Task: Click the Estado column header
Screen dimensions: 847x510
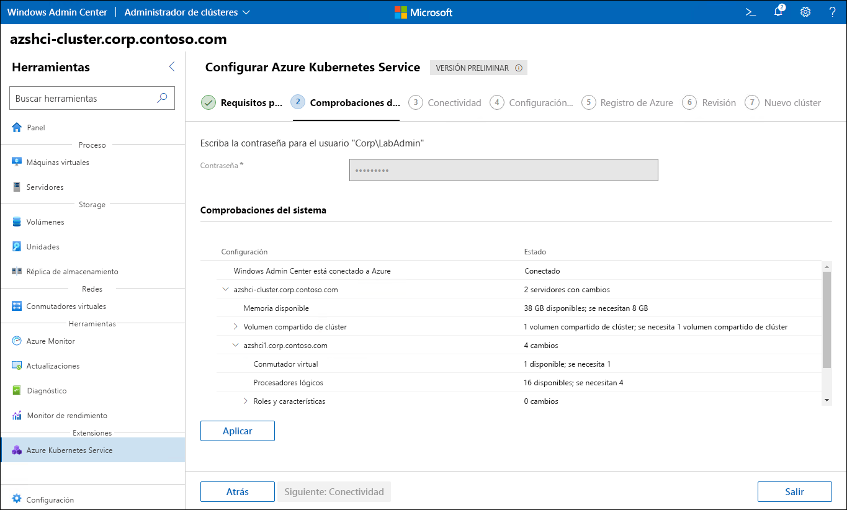Action: [535, 251]
